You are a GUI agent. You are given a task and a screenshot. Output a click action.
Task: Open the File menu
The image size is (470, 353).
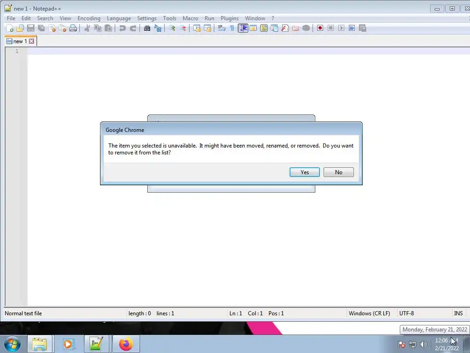11,18
